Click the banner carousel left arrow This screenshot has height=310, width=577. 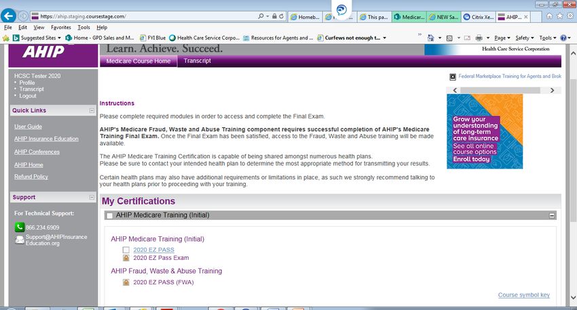455,90
